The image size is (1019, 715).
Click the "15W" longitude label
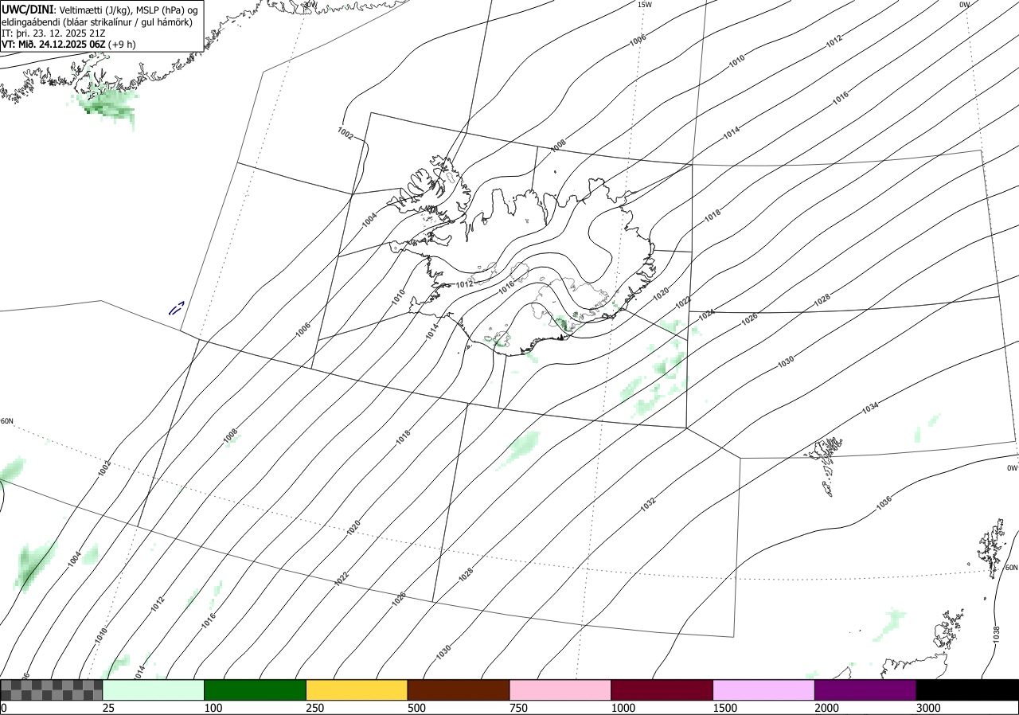[x=645, y=5]
